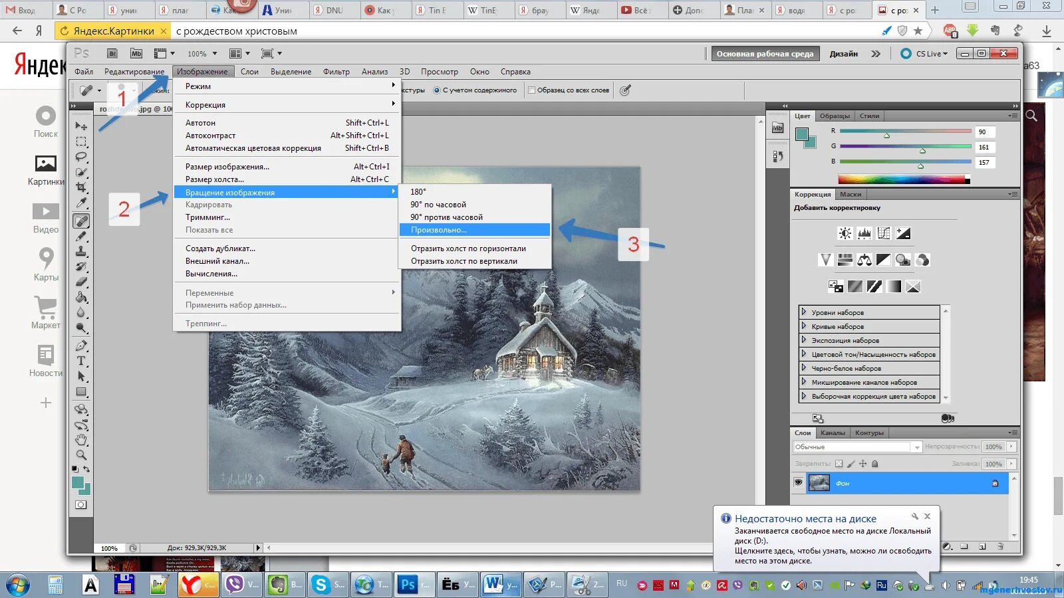
Task: Switch to the 'Каналы' tab
Action: pos(833,433)
